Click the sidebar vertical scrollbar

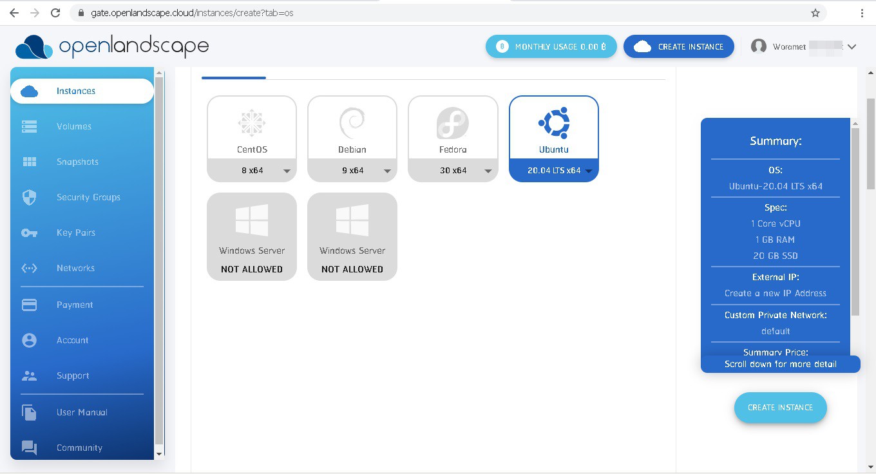pos(159,261)
